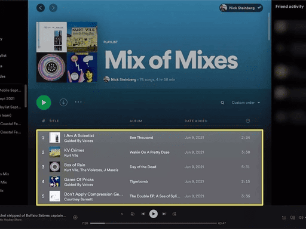Play the Mix of Mixes playlist with the green button
306x229 pixels.
[44, 103]
